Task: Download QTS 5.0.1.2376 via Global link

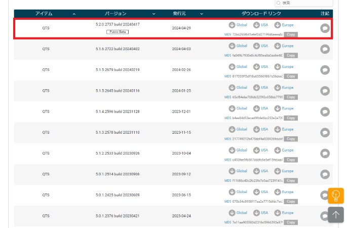Action: (x=238, y=213)
